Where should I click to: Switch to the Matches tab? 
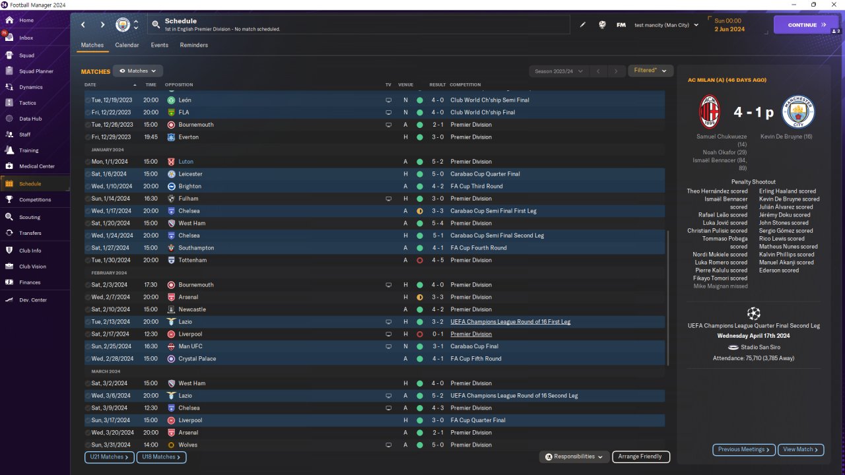tap(92, 46)
